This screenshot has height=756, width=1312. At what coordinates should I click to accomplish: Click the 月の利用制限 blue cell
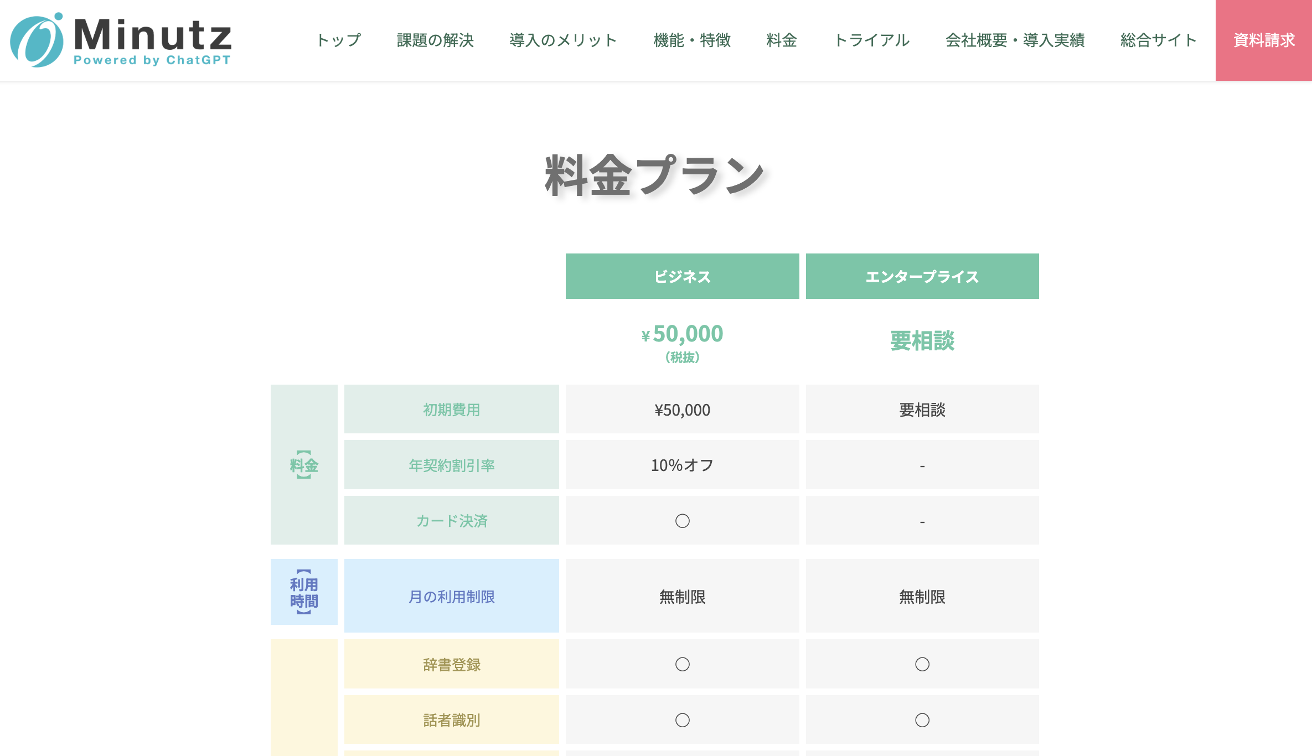coord(451,597)
